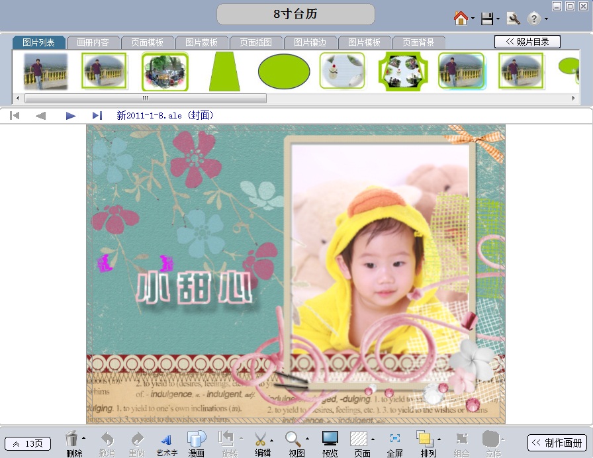Image resolution: width=593 pixels, height=458 pixels.
Task: Open 预览 (preview) monitor icon
Action: coord(330,439)
